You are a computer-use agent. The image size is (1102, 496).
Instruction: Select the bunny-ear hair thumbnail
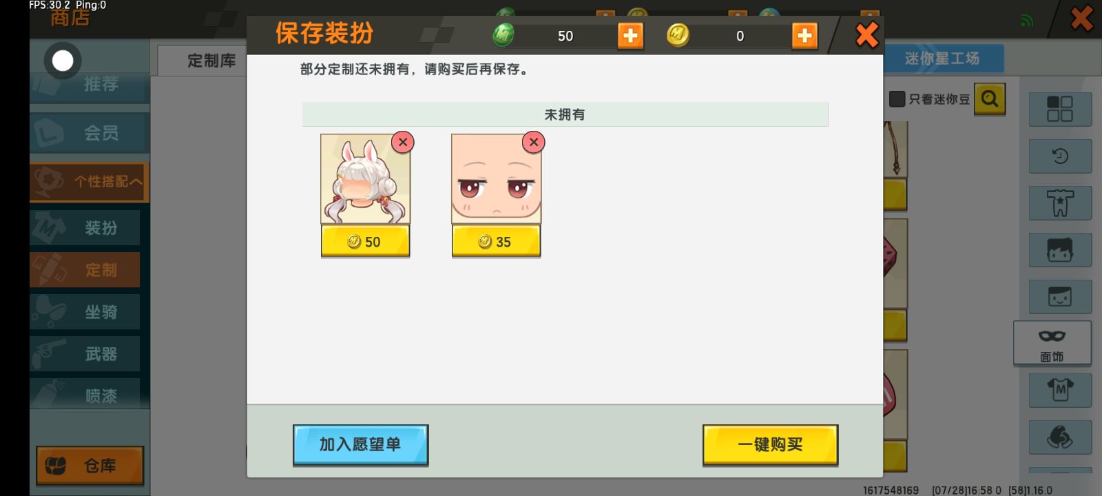(x=365, y=179)
